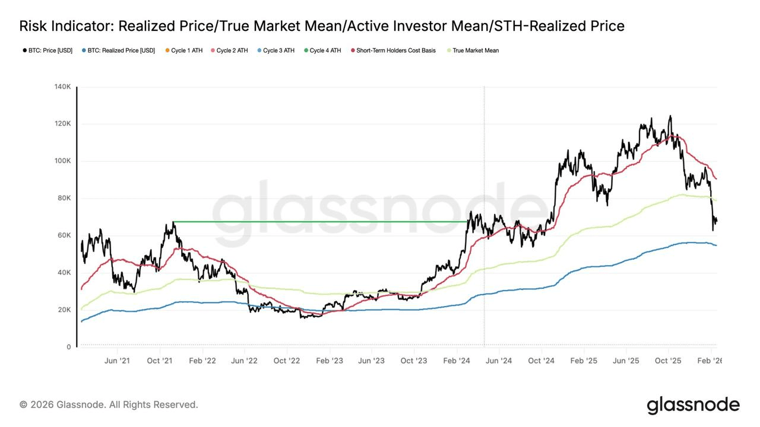This screenshot has width=760, height=427.
Task: Click the black BTC Price legend dot
Action: coord(24,51)
